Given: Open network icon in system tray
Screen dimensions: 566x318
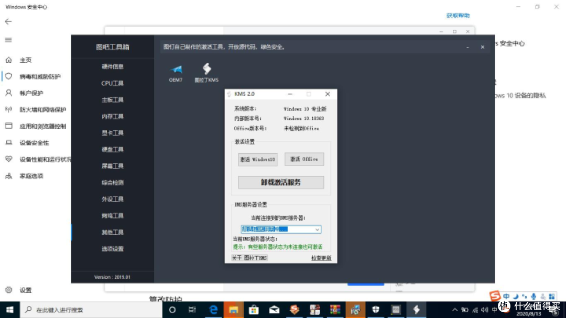Looking at the screenshot, I should pyautogui.click(x=475, y=310).
